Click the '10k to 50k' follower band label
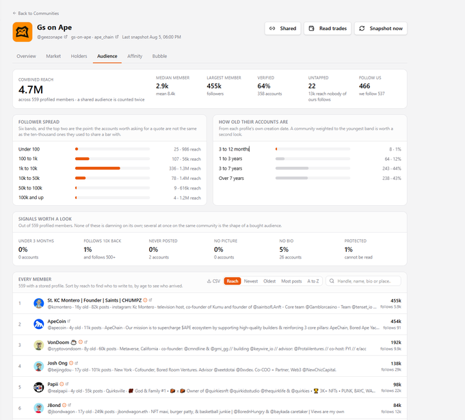 click(x=29, y=179)
